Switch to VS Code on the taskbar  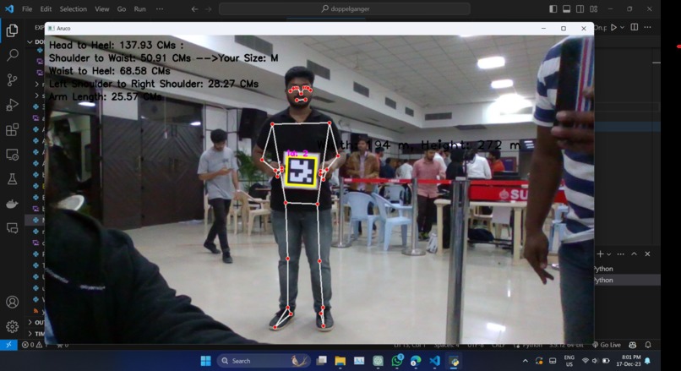pos(435,361)
